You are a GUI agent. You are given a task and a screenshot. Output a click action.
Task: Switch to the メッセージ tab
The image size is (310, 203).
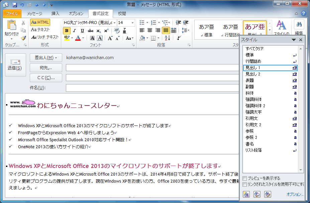[x=34, y=13]
